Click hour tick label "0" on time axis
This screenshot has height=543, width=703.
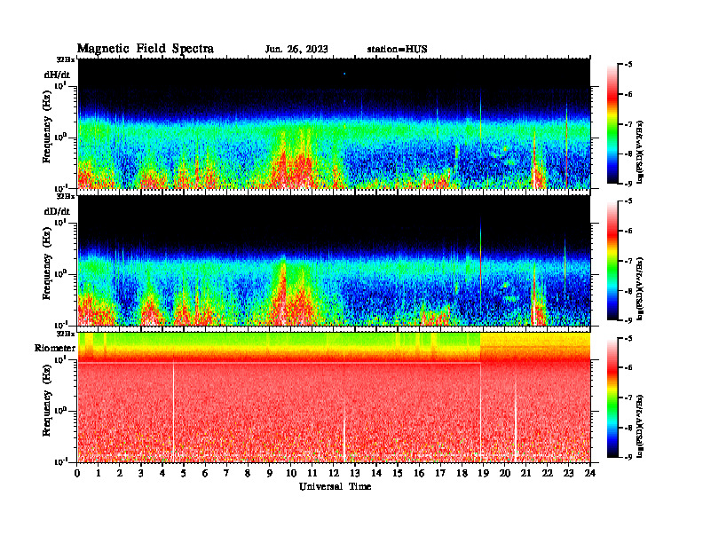tap(77, 474)
